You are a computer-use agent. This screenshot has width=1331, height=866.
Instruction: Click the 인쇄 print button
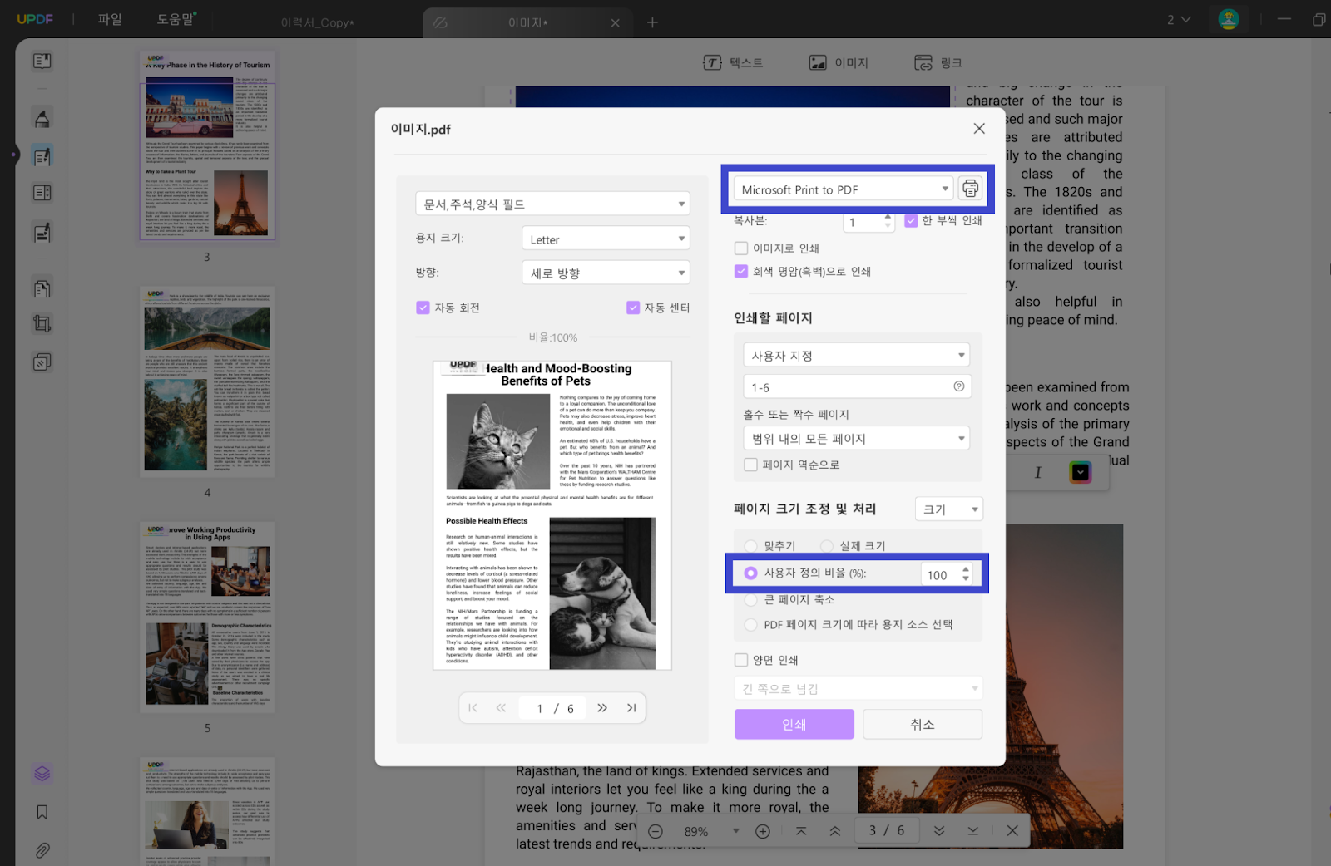click(794, 724)
